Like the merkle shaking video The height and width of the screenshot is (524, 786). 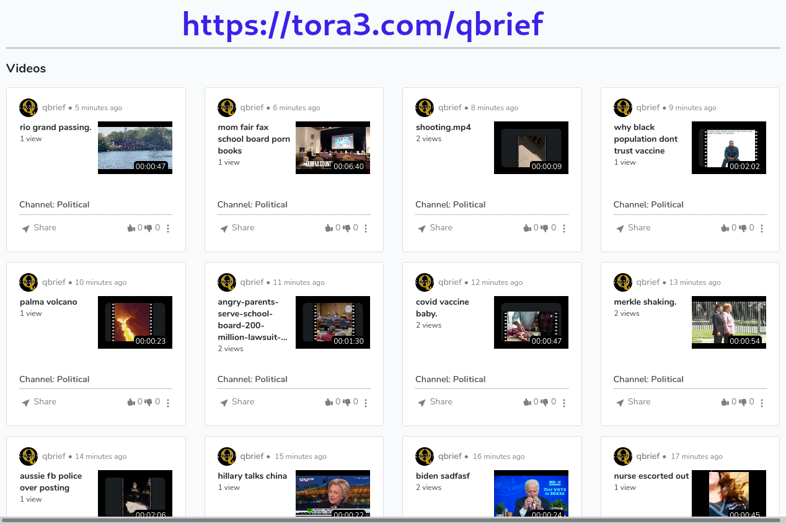click(725, 402)
